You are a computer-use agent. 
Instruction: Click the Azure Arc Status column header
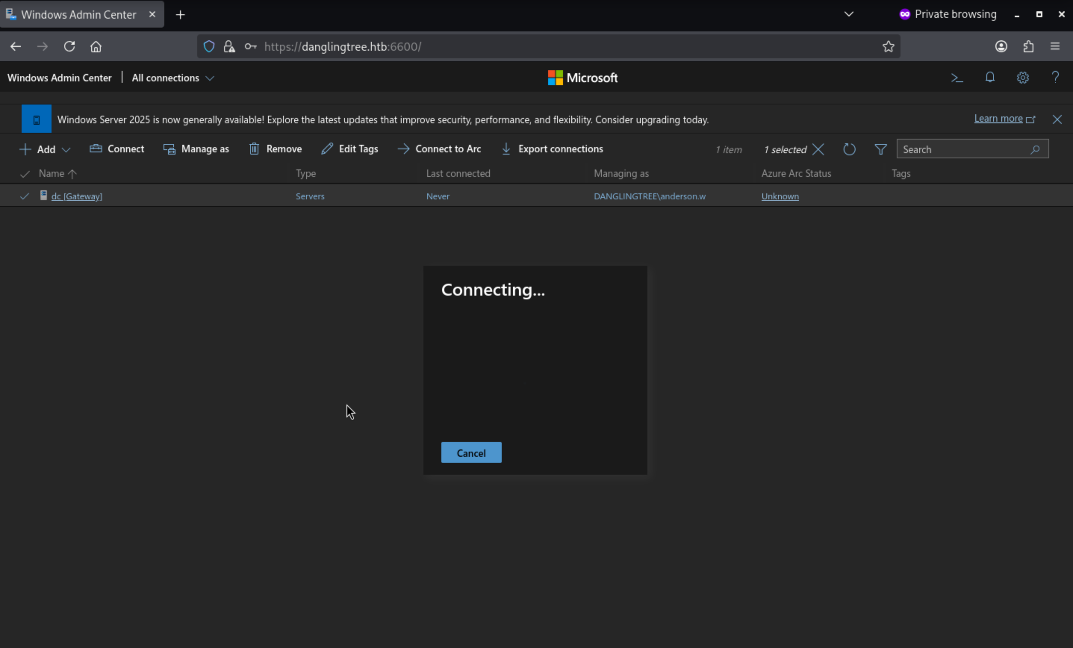(796, 174)
